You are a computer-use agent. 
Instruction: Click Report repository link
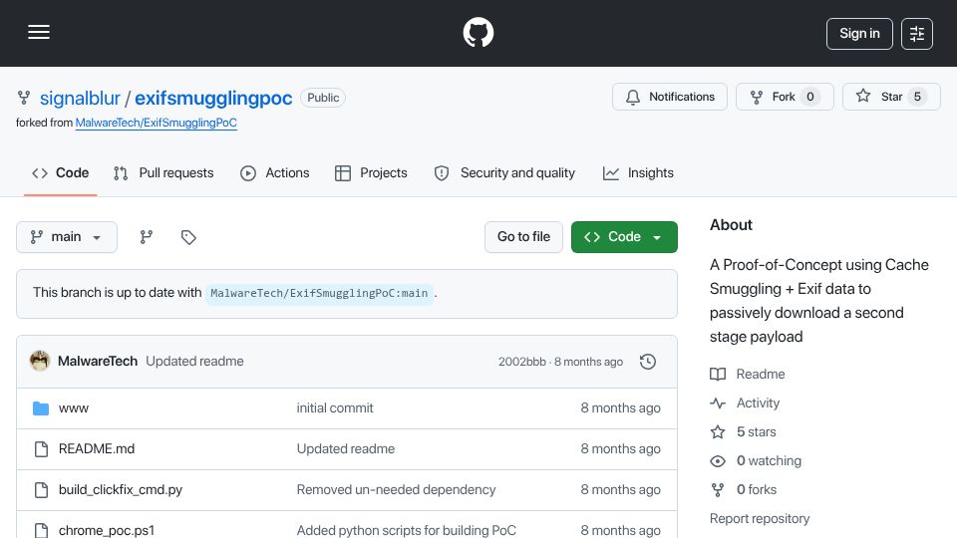click(x=760, y=518)
